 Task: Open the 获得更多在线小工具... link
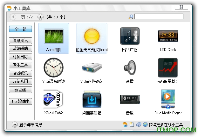tap(168, 125)
